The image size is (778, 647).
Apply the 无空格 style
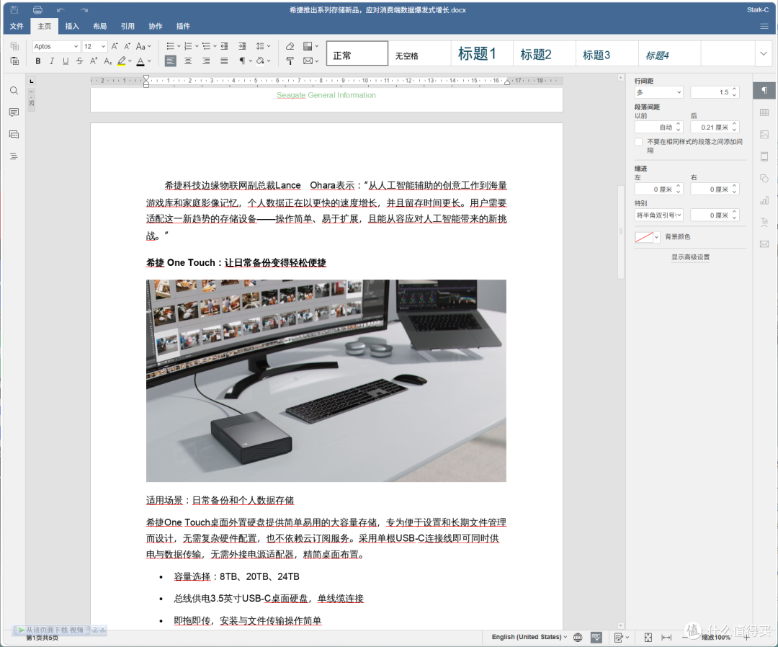pyautogui.click(x=419, y=53)
